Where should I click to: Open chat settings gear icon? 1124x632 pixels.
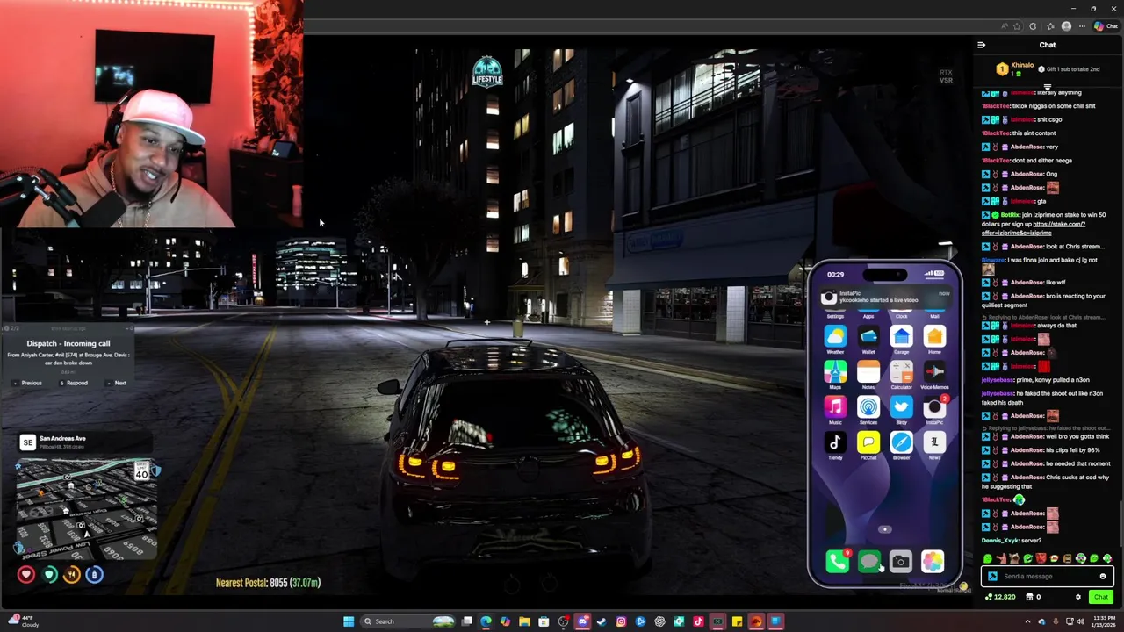1078,597
